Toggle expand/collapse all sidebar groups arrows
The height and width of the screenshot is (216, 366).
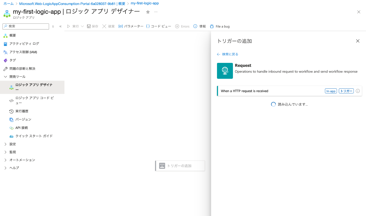[53, 26]
